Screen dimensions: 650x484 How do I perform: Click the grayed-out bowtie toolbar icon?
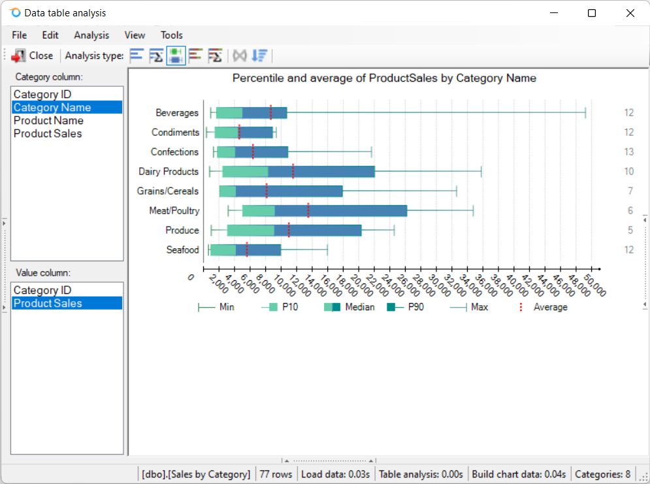pos(240,56)
